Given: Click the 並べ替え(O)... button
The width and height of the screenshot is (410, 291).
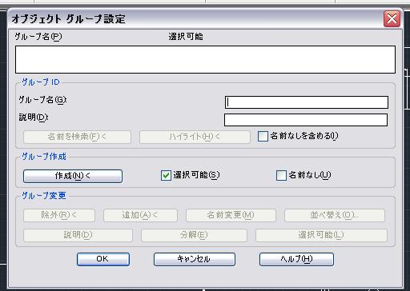Looking at the screenshot, I should tap(335, 215).
